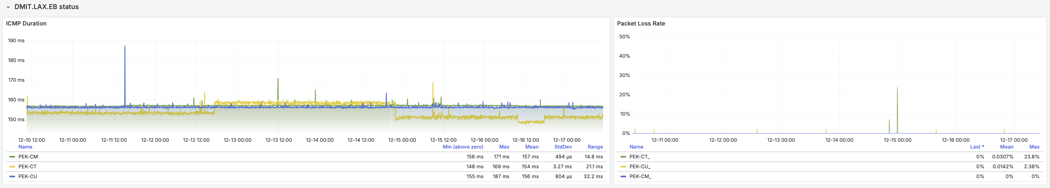Isolate the PEK-CU series via legend label
Viewport: 1050px width, 188px height.
pos(27,177)
